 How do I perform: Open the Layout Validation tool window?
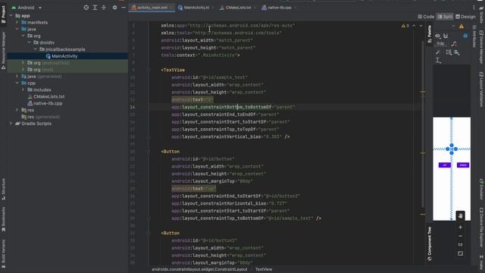[x=481, y=89]
